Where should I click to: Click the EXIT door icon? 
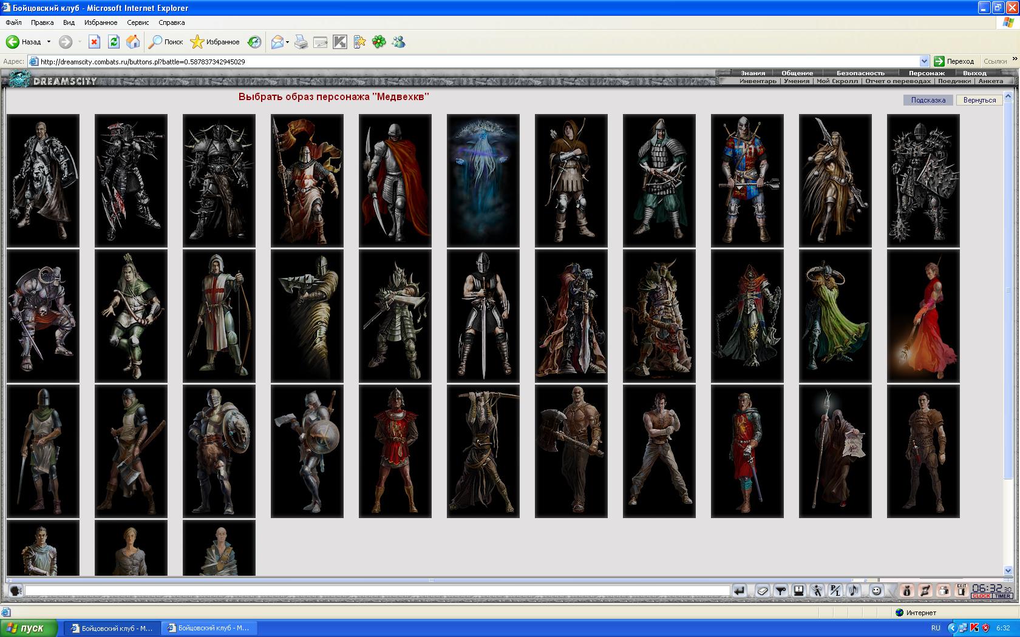pos(961,590)
